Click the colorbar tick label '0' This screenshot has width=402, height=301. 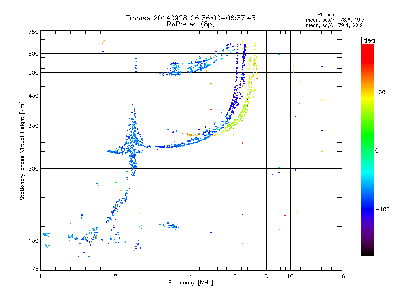pyautogui.click(x=377, y=151)
